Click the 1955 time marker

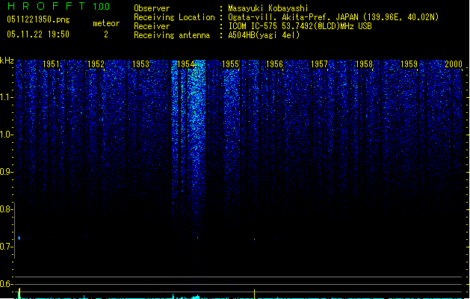(x=230, y=64)
